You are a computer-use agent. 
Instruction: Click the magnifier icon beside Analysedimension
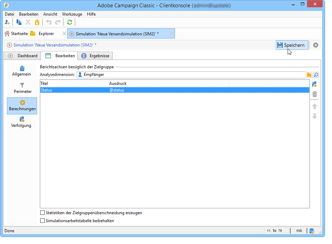click(x=316, y=75)
